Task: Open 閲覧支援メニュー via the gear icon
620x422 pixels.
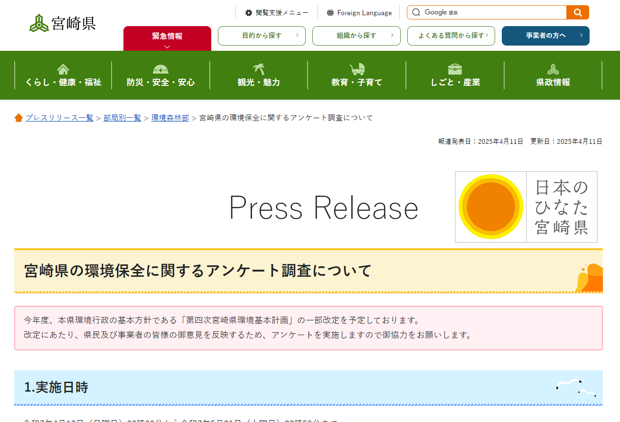Action: (249, 13)
